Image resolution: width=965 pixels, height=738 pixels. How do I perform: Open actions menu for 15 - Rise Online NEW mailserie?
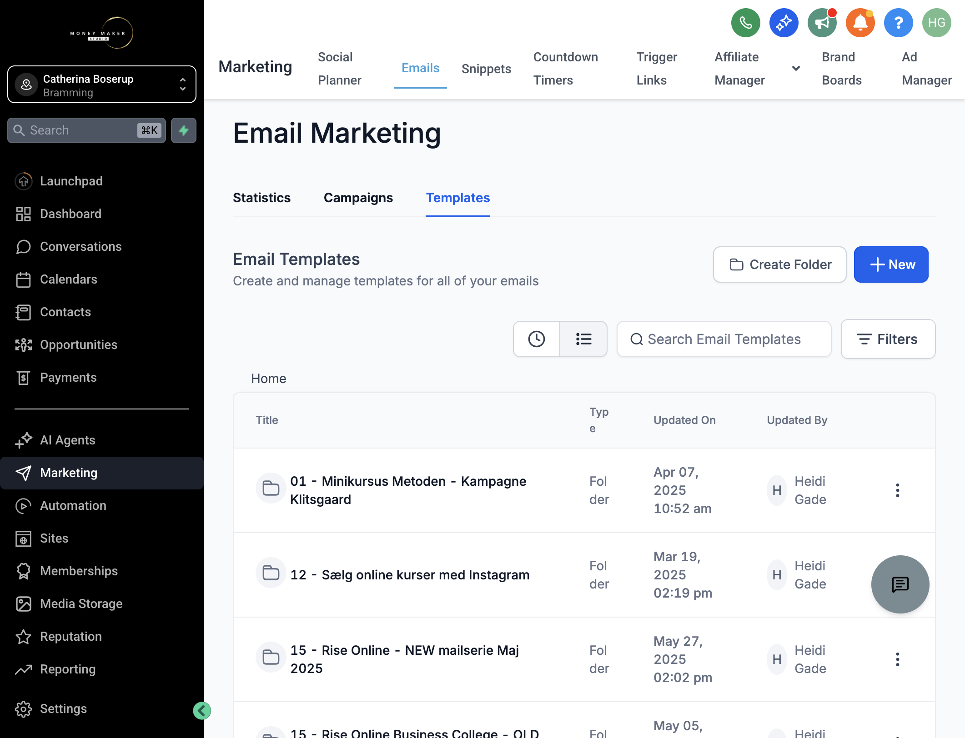897,659
